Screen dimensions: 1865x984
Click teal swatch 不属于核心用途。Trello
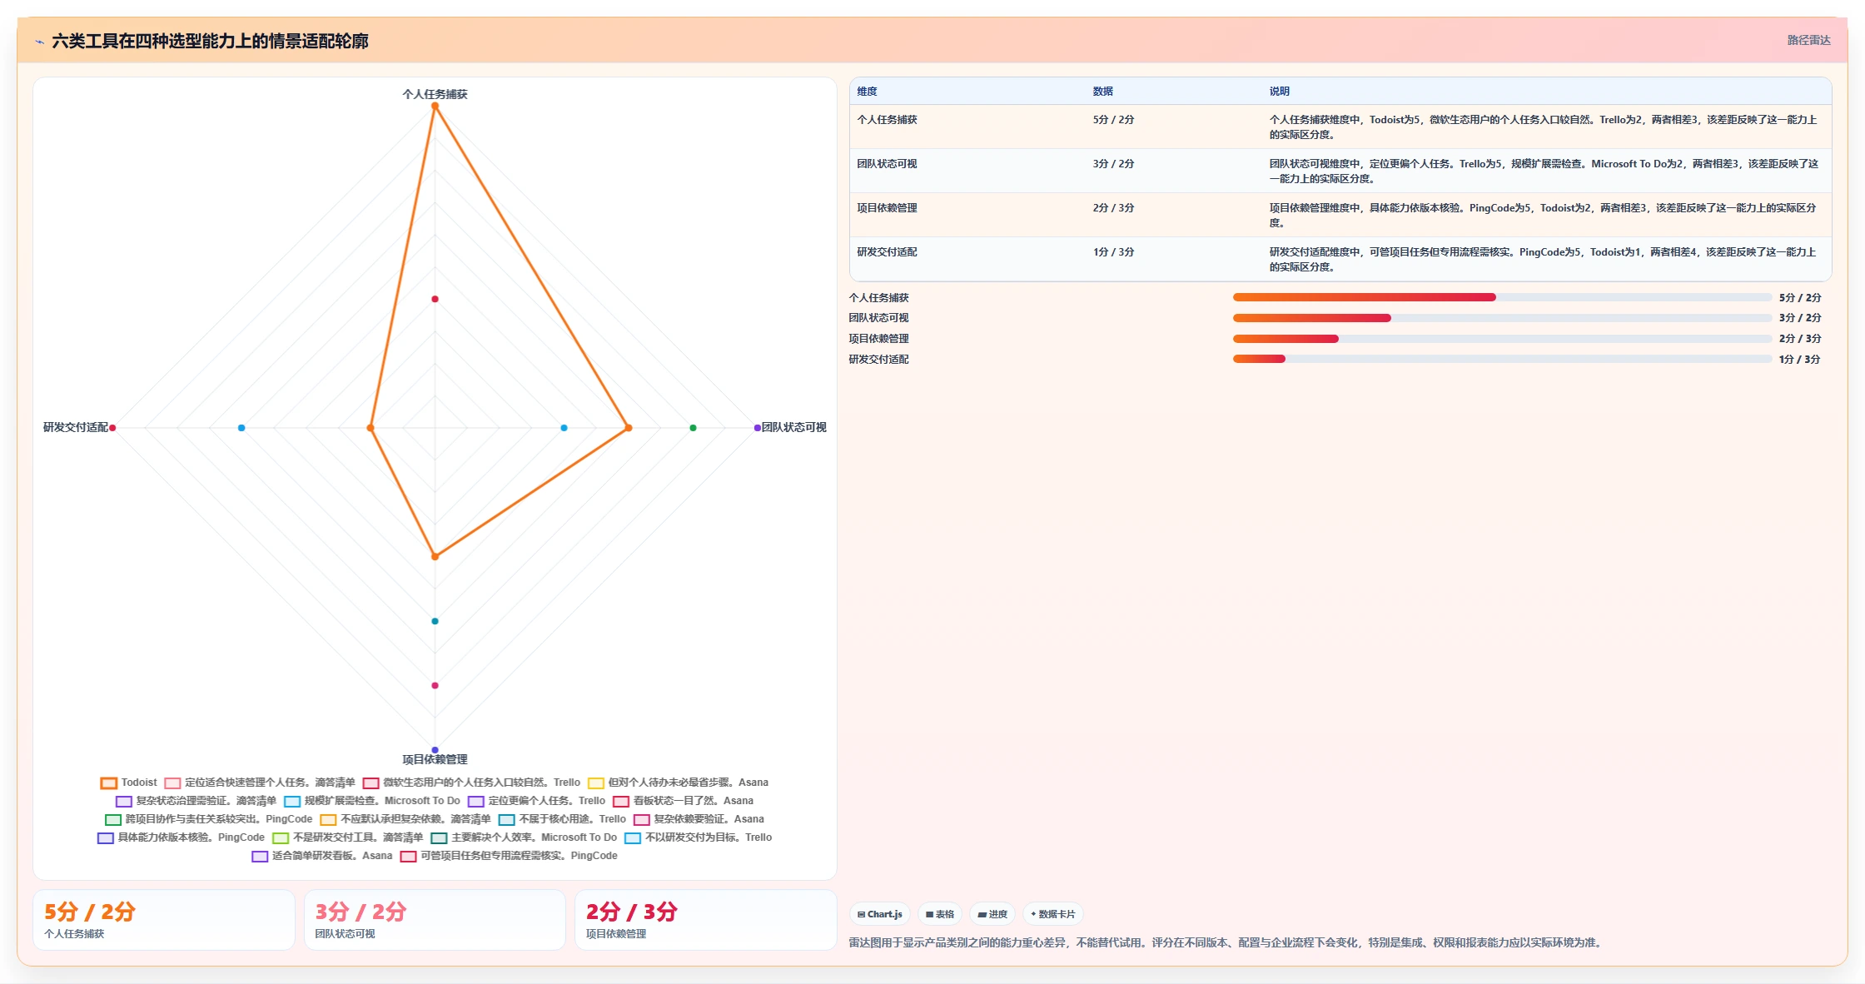pyautogui.click(x=506, y=820)
